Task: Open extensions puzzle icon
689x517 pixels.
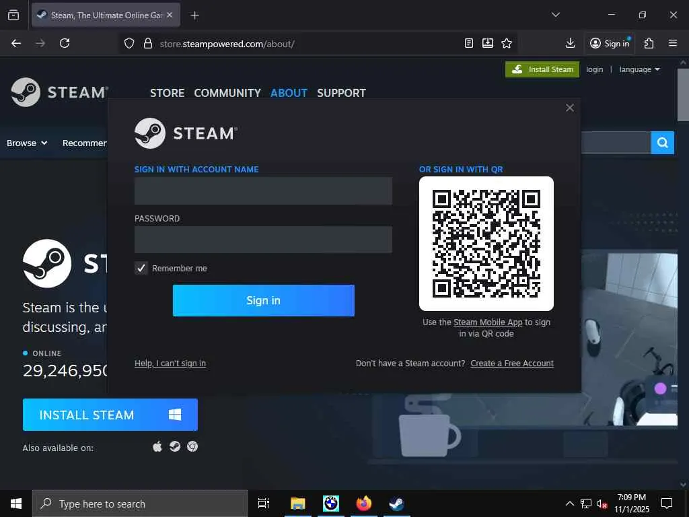Action: pyautogui.click(x=649, y=43)
